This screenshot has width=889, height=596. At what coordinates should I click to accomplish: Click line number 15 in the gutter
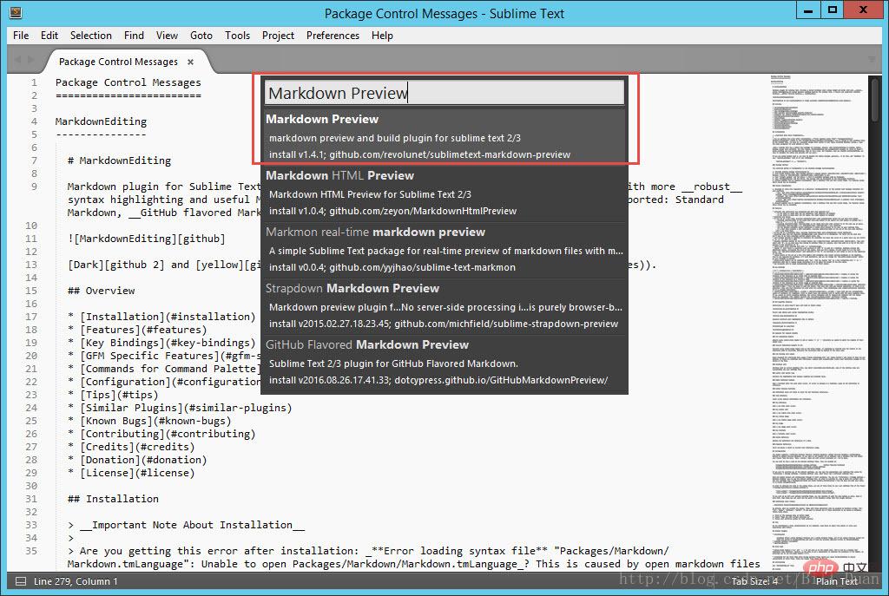[x=31, y=291]
